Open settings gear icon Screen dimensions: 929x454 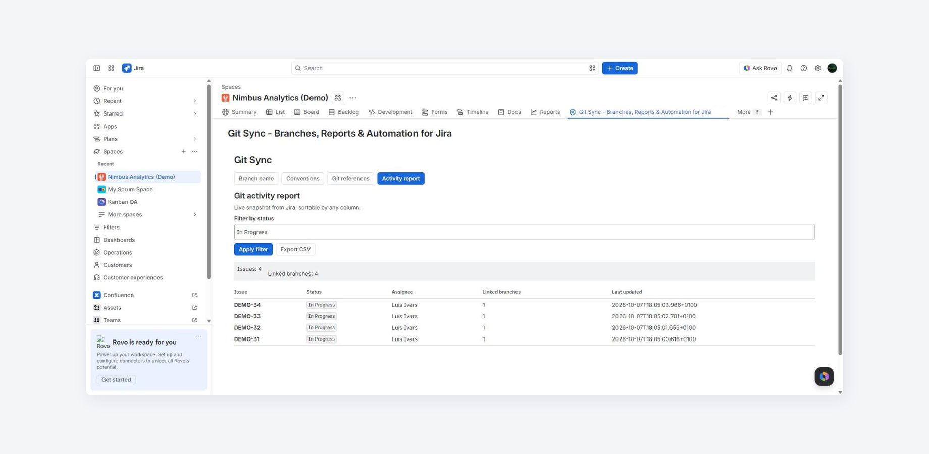[x=817, y=68]
